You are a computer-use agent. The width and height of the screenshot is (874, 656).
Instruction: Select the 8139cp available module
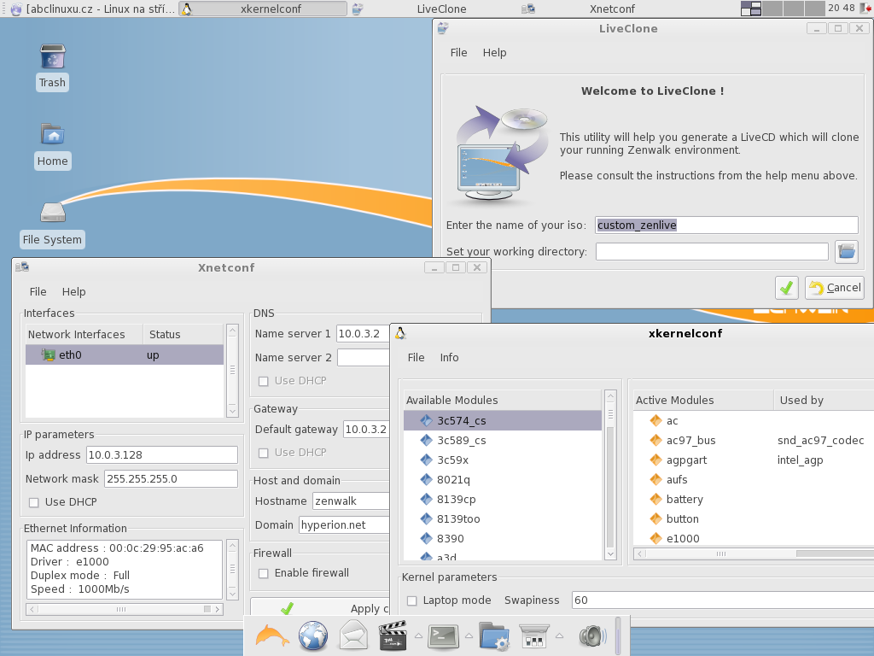pos(502,499)
